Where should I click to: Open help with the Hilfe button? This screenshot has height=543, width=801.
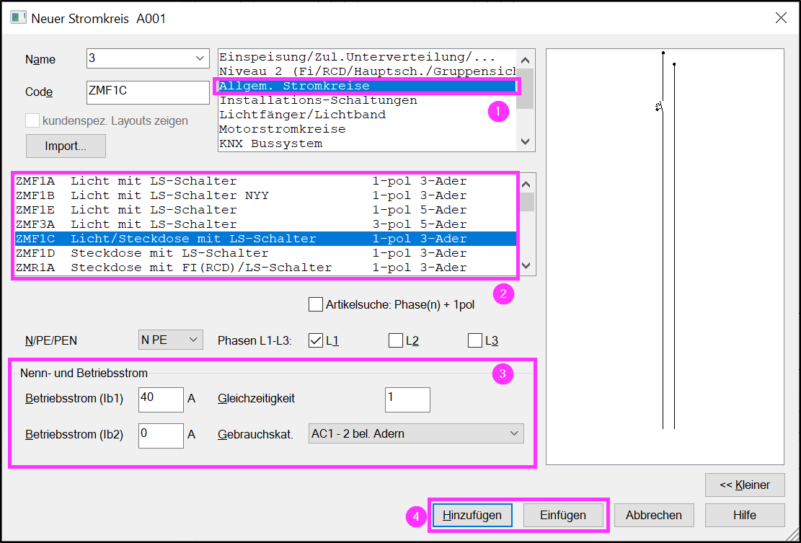click(745, 515)
